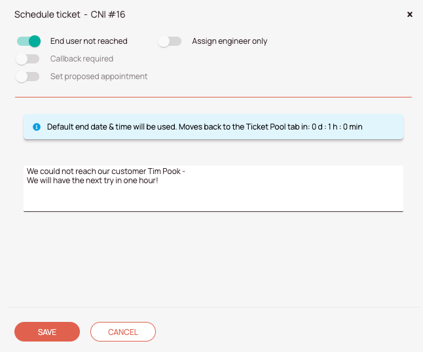This screenshot has height=352, width=423.
Task: Click the default end date info banner
Action: [213, 127]
